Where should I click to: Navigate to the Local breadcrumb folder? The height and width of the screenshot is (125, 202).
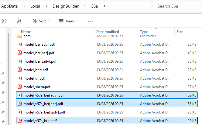(x=35, y=6)
